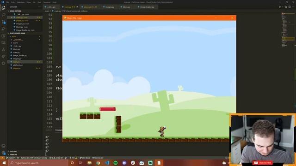Open Task View on taskbar
The width and height of the screenshot is (296, 166).
pyautogui.click(x=81, y=163)
